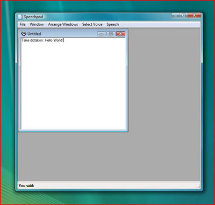Maximize the Speechpad main window

coord(183,16)
